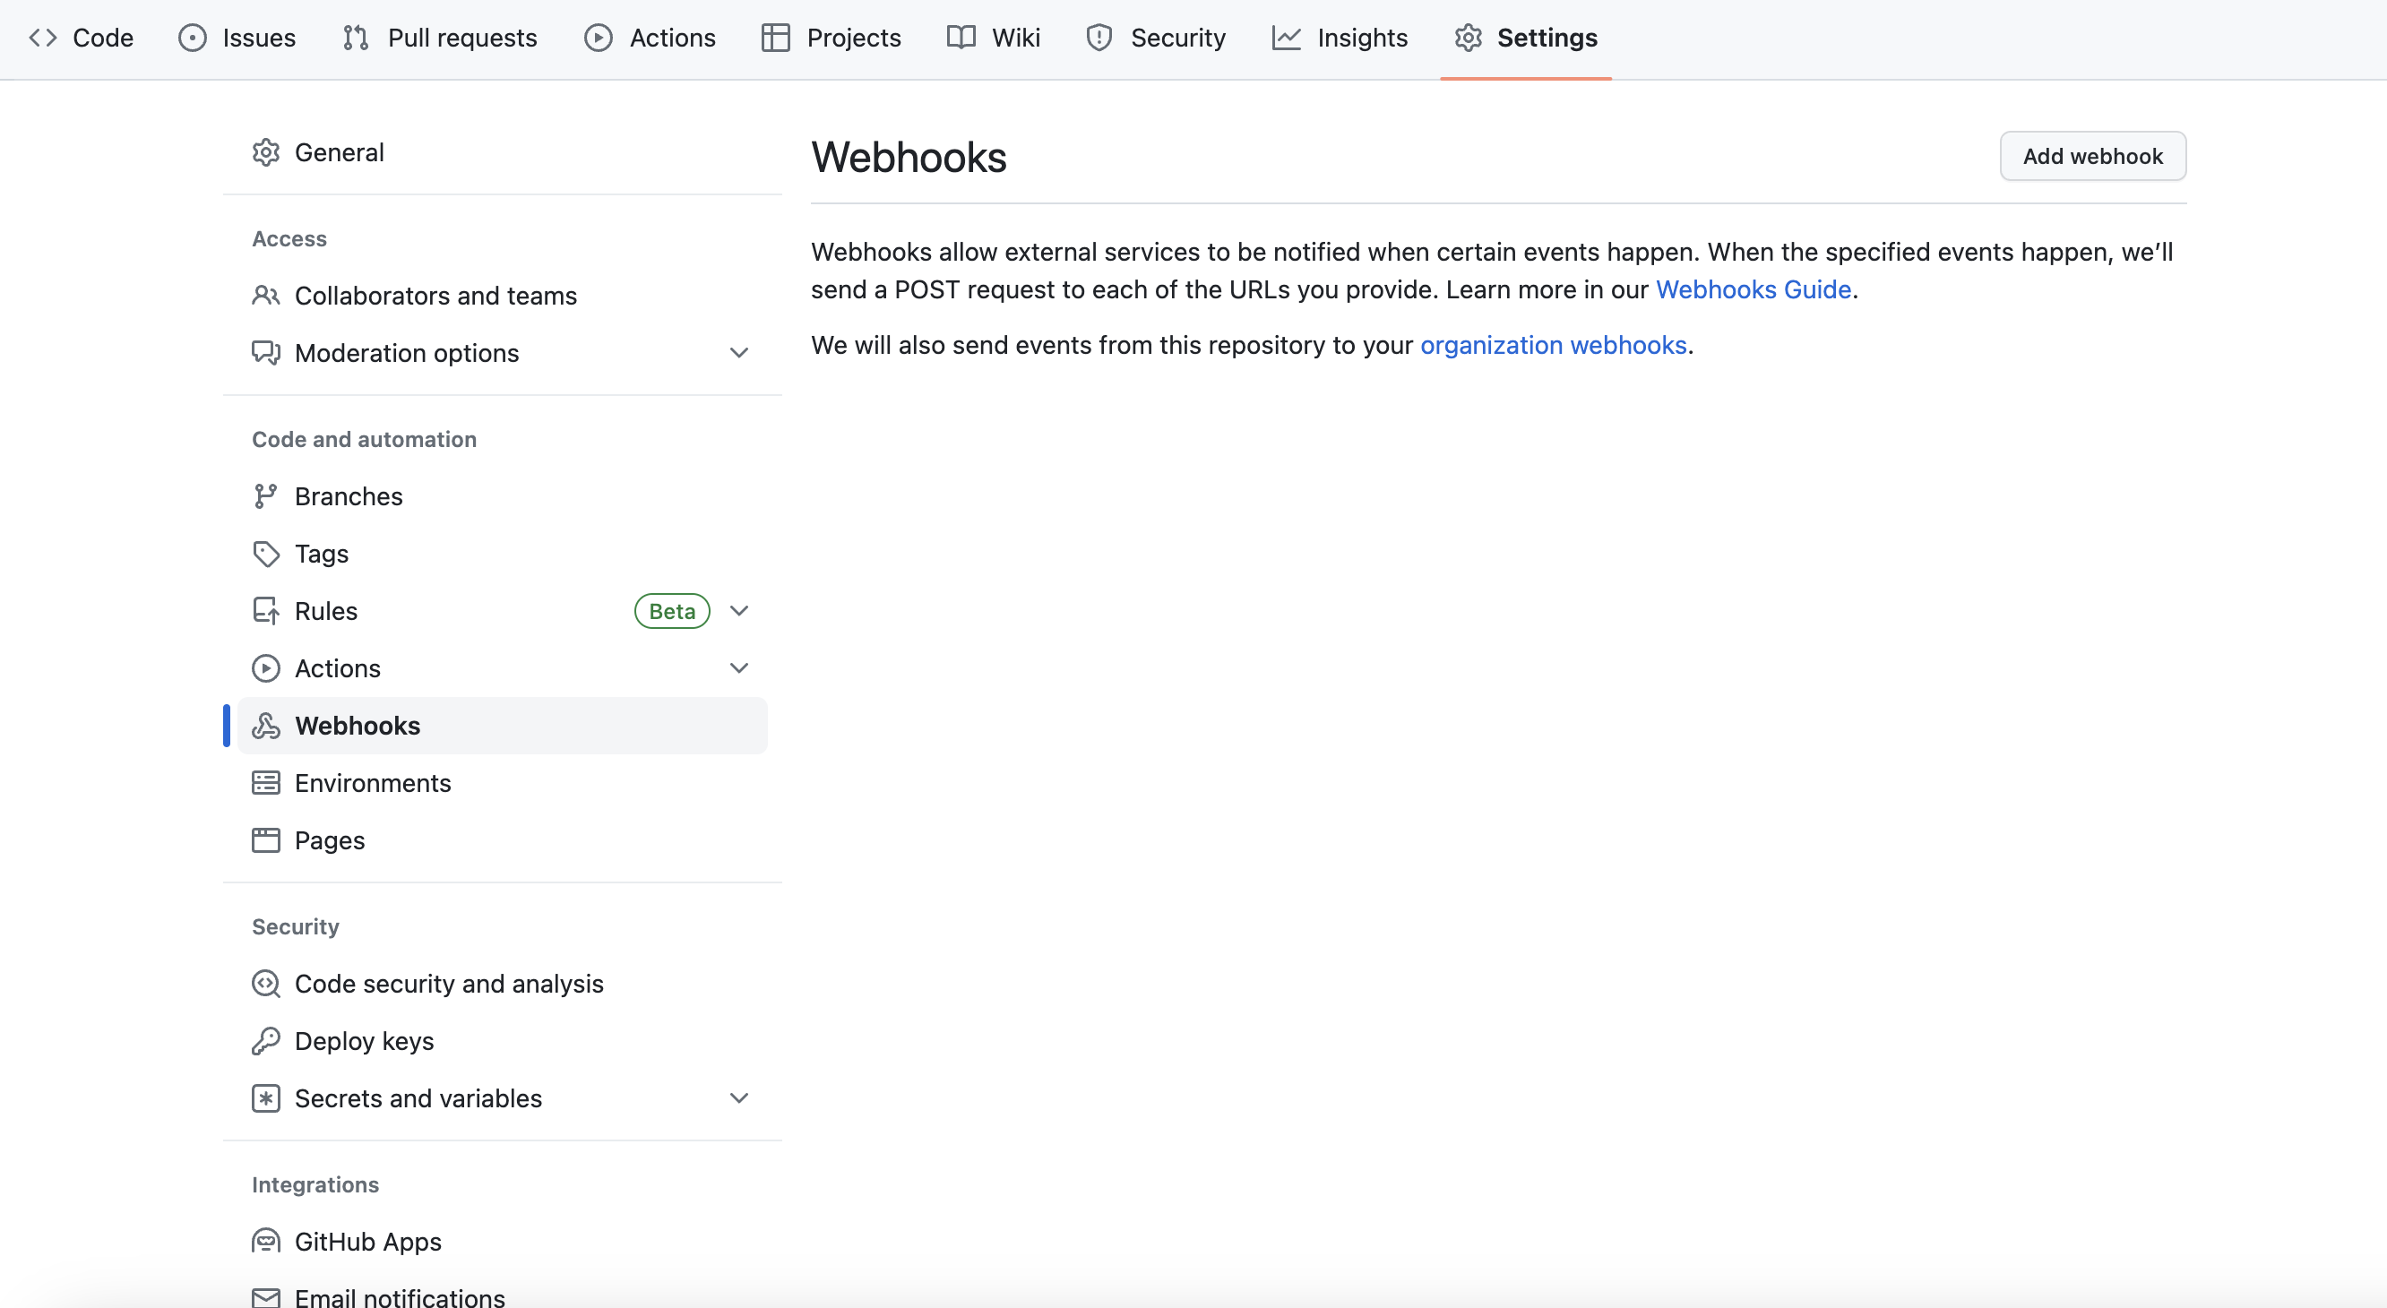Switch to the Insights tab
This screenshot has width=2387, height=1308.
(1340, 38)
